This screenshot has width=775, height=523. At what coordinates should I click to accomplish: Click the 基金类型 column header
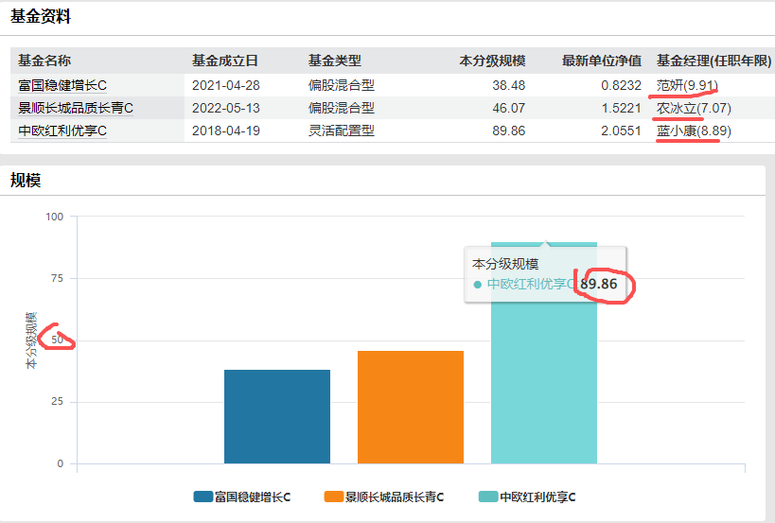334,61
